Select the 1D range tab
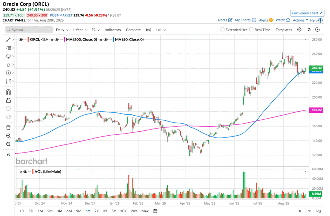The width and height of the screenshot is (330, 216). point(22,211)
